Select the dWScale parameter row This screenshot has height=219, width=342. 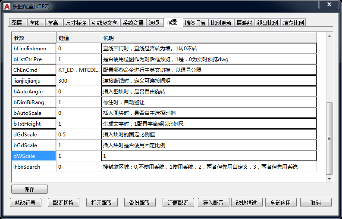click(34, 156)
